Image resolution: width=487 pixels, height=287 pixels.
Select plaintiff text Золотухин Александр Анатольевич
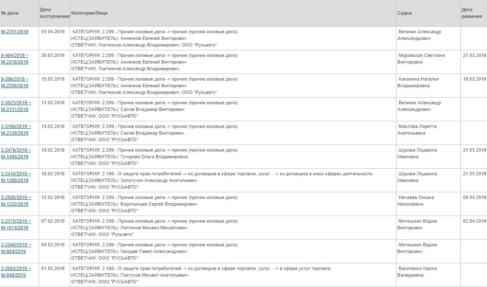click(159, 180)
